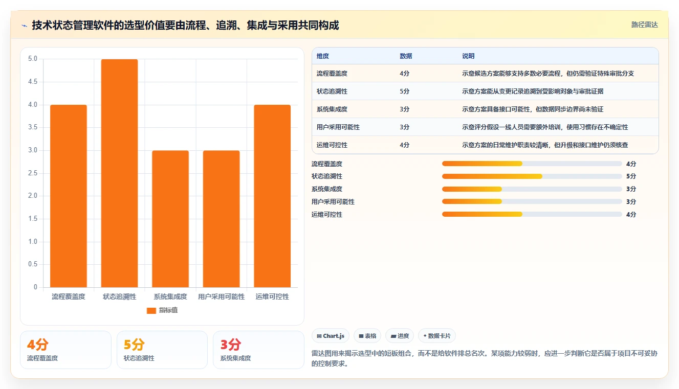Click the 用户采用可能性 progress bar
Image resolution: width=679 pixels, height=389 pixels.
(532, 201)
